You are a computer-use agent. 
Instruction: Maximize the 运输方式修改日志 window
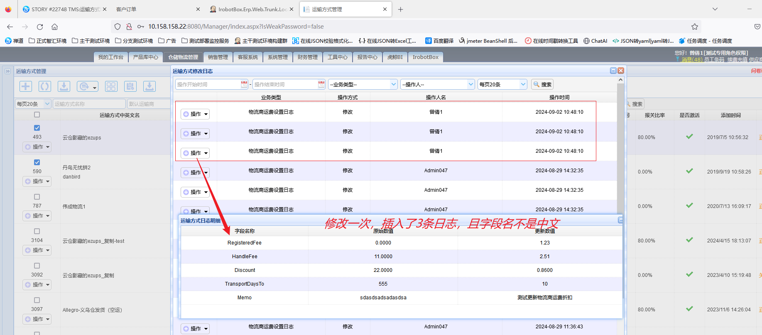tap(613, 71)
